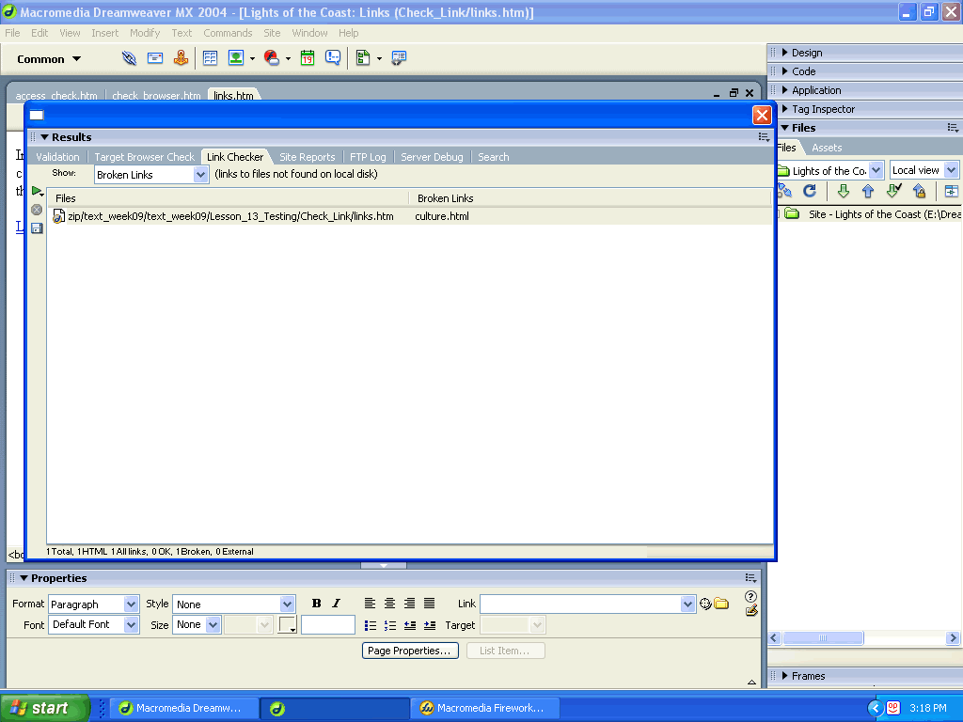
Task: Insert a Hyperlink from the Common bar
Action: pyautogui.click(x=129, y=58)
